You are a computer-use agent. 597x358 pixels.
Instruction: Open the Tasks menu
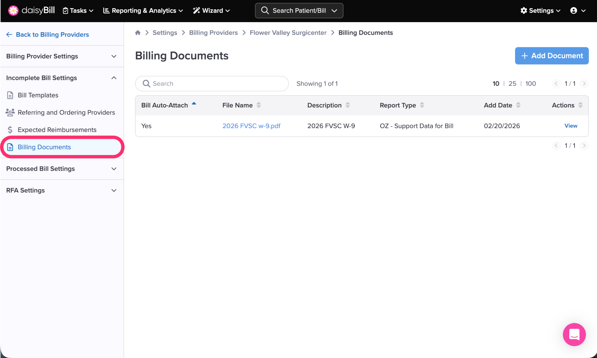[x=78, y=10]
